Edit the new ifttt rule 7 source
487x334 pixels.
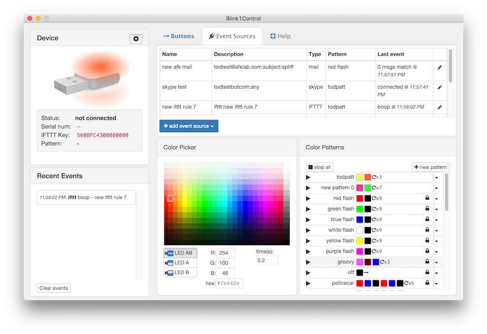click(x=439, y=107)
